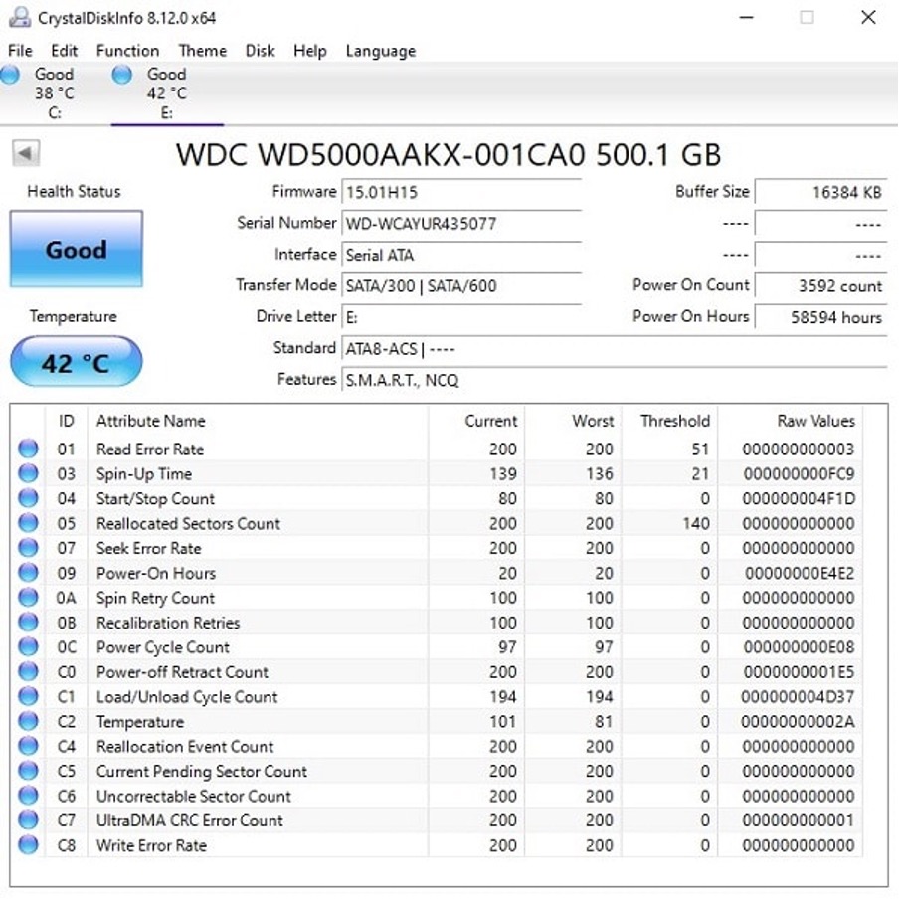Click the Serial Number field
This screenshot has height=899, width=899.
click(x=461, y=224)
